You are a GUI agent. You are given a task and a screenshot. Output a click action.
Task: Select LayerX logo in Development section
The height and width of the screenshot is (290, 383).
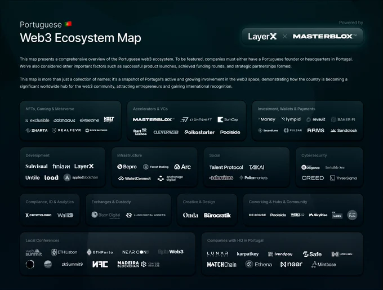[84, 166]
